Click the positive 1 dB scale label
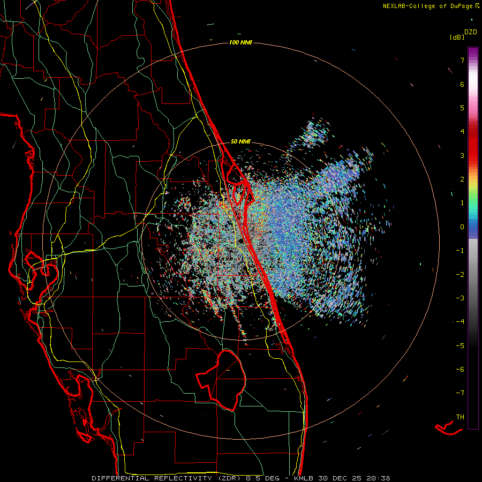The width and height of the screenshot is (482, 482). [x=462, y=203]
